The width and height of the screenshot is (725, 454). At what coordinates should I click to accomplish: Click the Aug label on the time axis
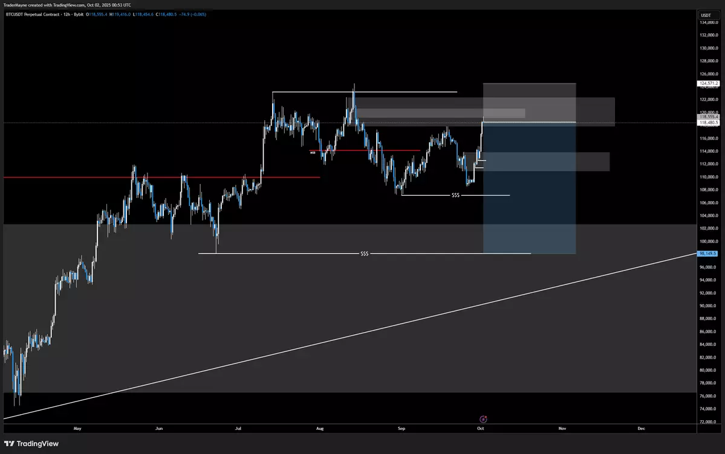click(x=320, y=429)
